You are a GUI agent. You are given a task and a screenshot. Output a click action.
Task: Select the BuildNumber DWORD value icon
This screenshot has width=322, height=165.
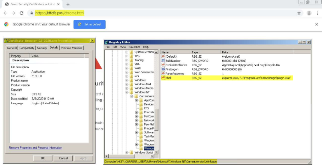pyautogui.click(x=163, y=61)
